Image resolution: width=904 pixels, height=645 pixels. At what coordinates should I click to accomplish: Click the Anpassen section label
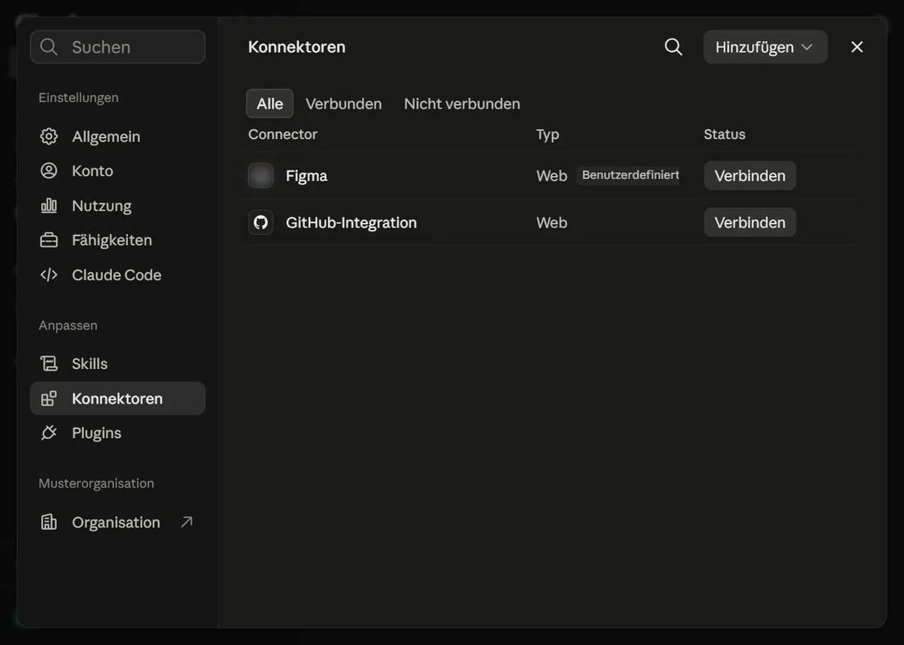67,325
